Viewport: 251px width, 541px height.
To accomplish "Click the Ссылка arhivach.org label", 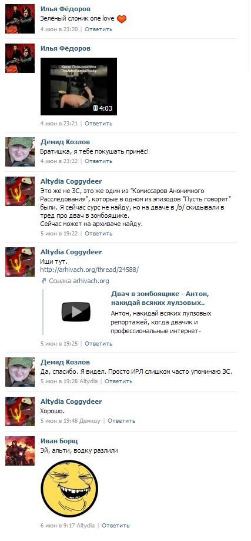I will tap(79, 281).
